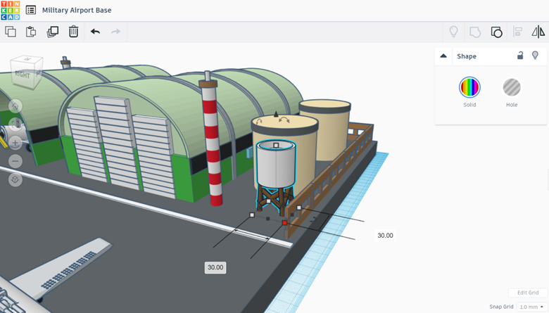
Task: Click Show all lightbulb toolbar icon
Action: tap(453, 32)
